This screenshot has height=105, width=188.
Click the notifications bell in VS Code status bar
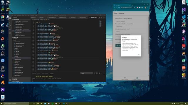[x=104, y=83]
